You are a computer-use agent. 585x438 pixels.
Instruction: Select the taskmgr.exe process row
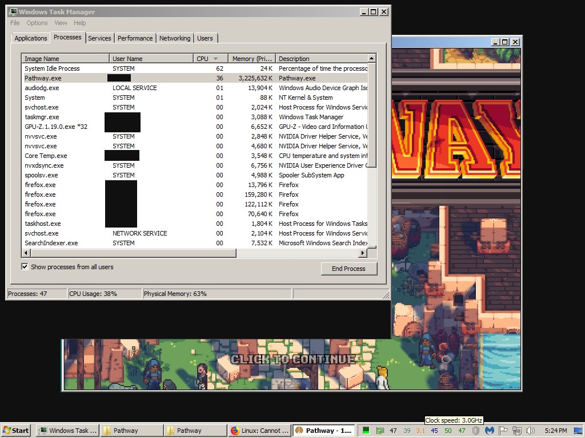pos(195,117)
